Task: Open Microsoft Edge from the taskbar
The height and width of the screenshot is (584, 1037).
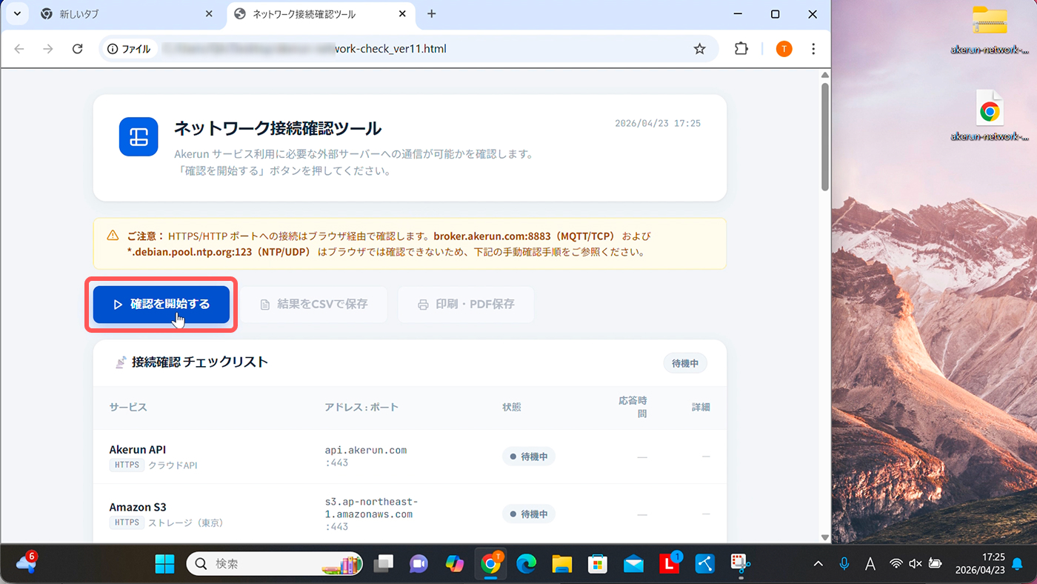Action: click(x=526, y=564)
